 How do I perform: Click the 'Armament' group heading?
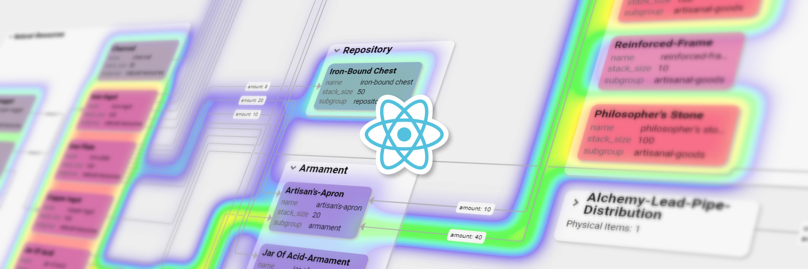(x=323, y=169)
